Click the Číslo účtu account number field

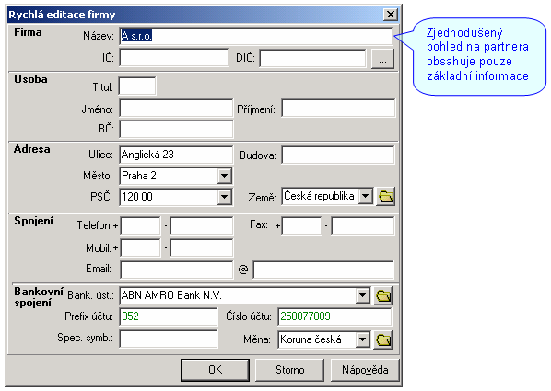(334, 316)
